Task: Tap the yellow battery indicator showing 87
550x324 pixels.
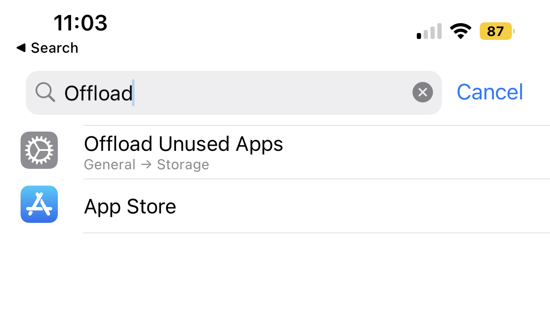Action: pos(497,31)
